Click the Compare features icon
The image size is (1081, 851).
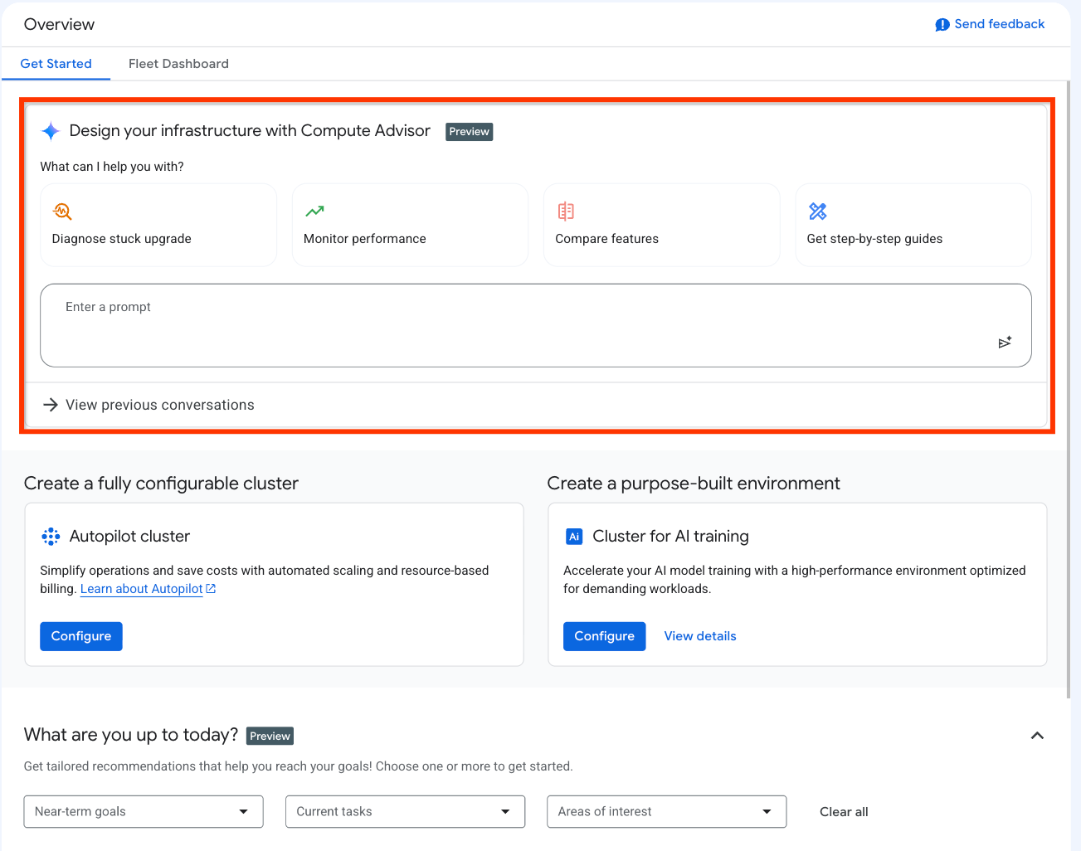pos(566,212)
